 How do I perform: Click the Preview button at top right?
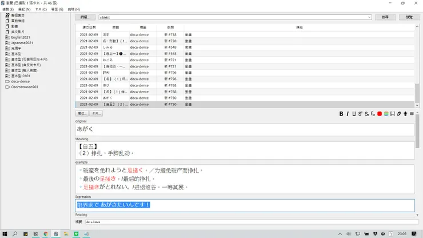tap(409, 17)
